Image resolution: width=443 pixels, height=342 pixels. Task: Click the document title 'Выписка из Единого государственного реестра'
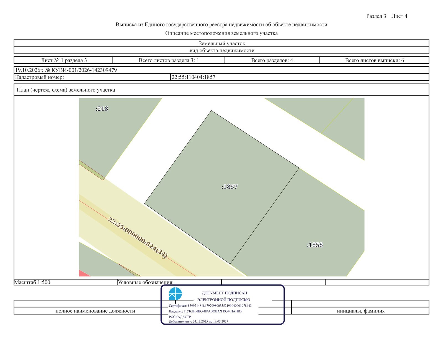[x=221, y=25]
